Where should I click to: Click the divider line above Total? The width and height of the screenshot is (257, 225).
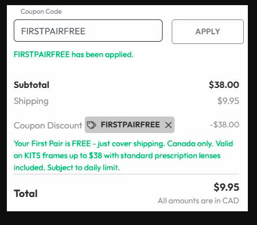tap(126, 174)
